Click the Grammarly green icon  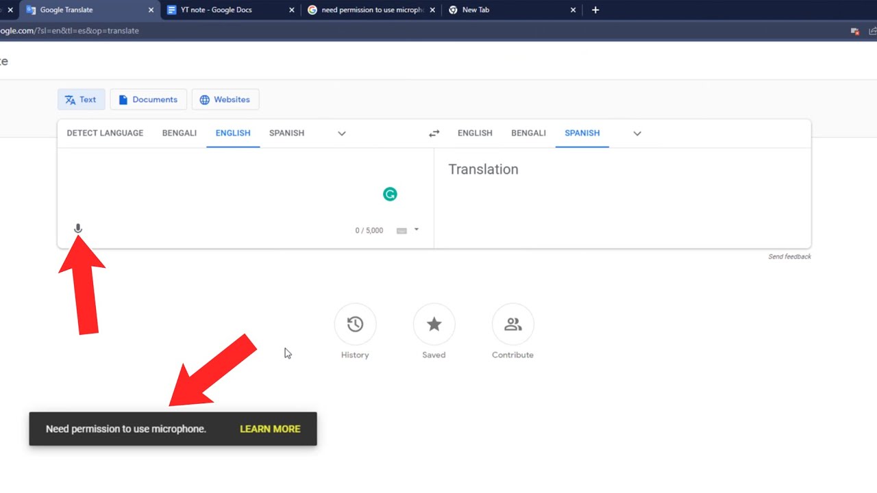pos(390,194)
